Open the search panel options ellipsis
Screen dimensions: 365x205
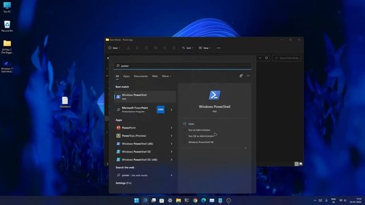[x=248, y=76]
